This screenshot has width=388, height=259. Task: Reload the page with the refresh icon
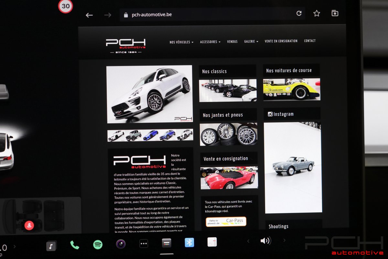[299, 13]
